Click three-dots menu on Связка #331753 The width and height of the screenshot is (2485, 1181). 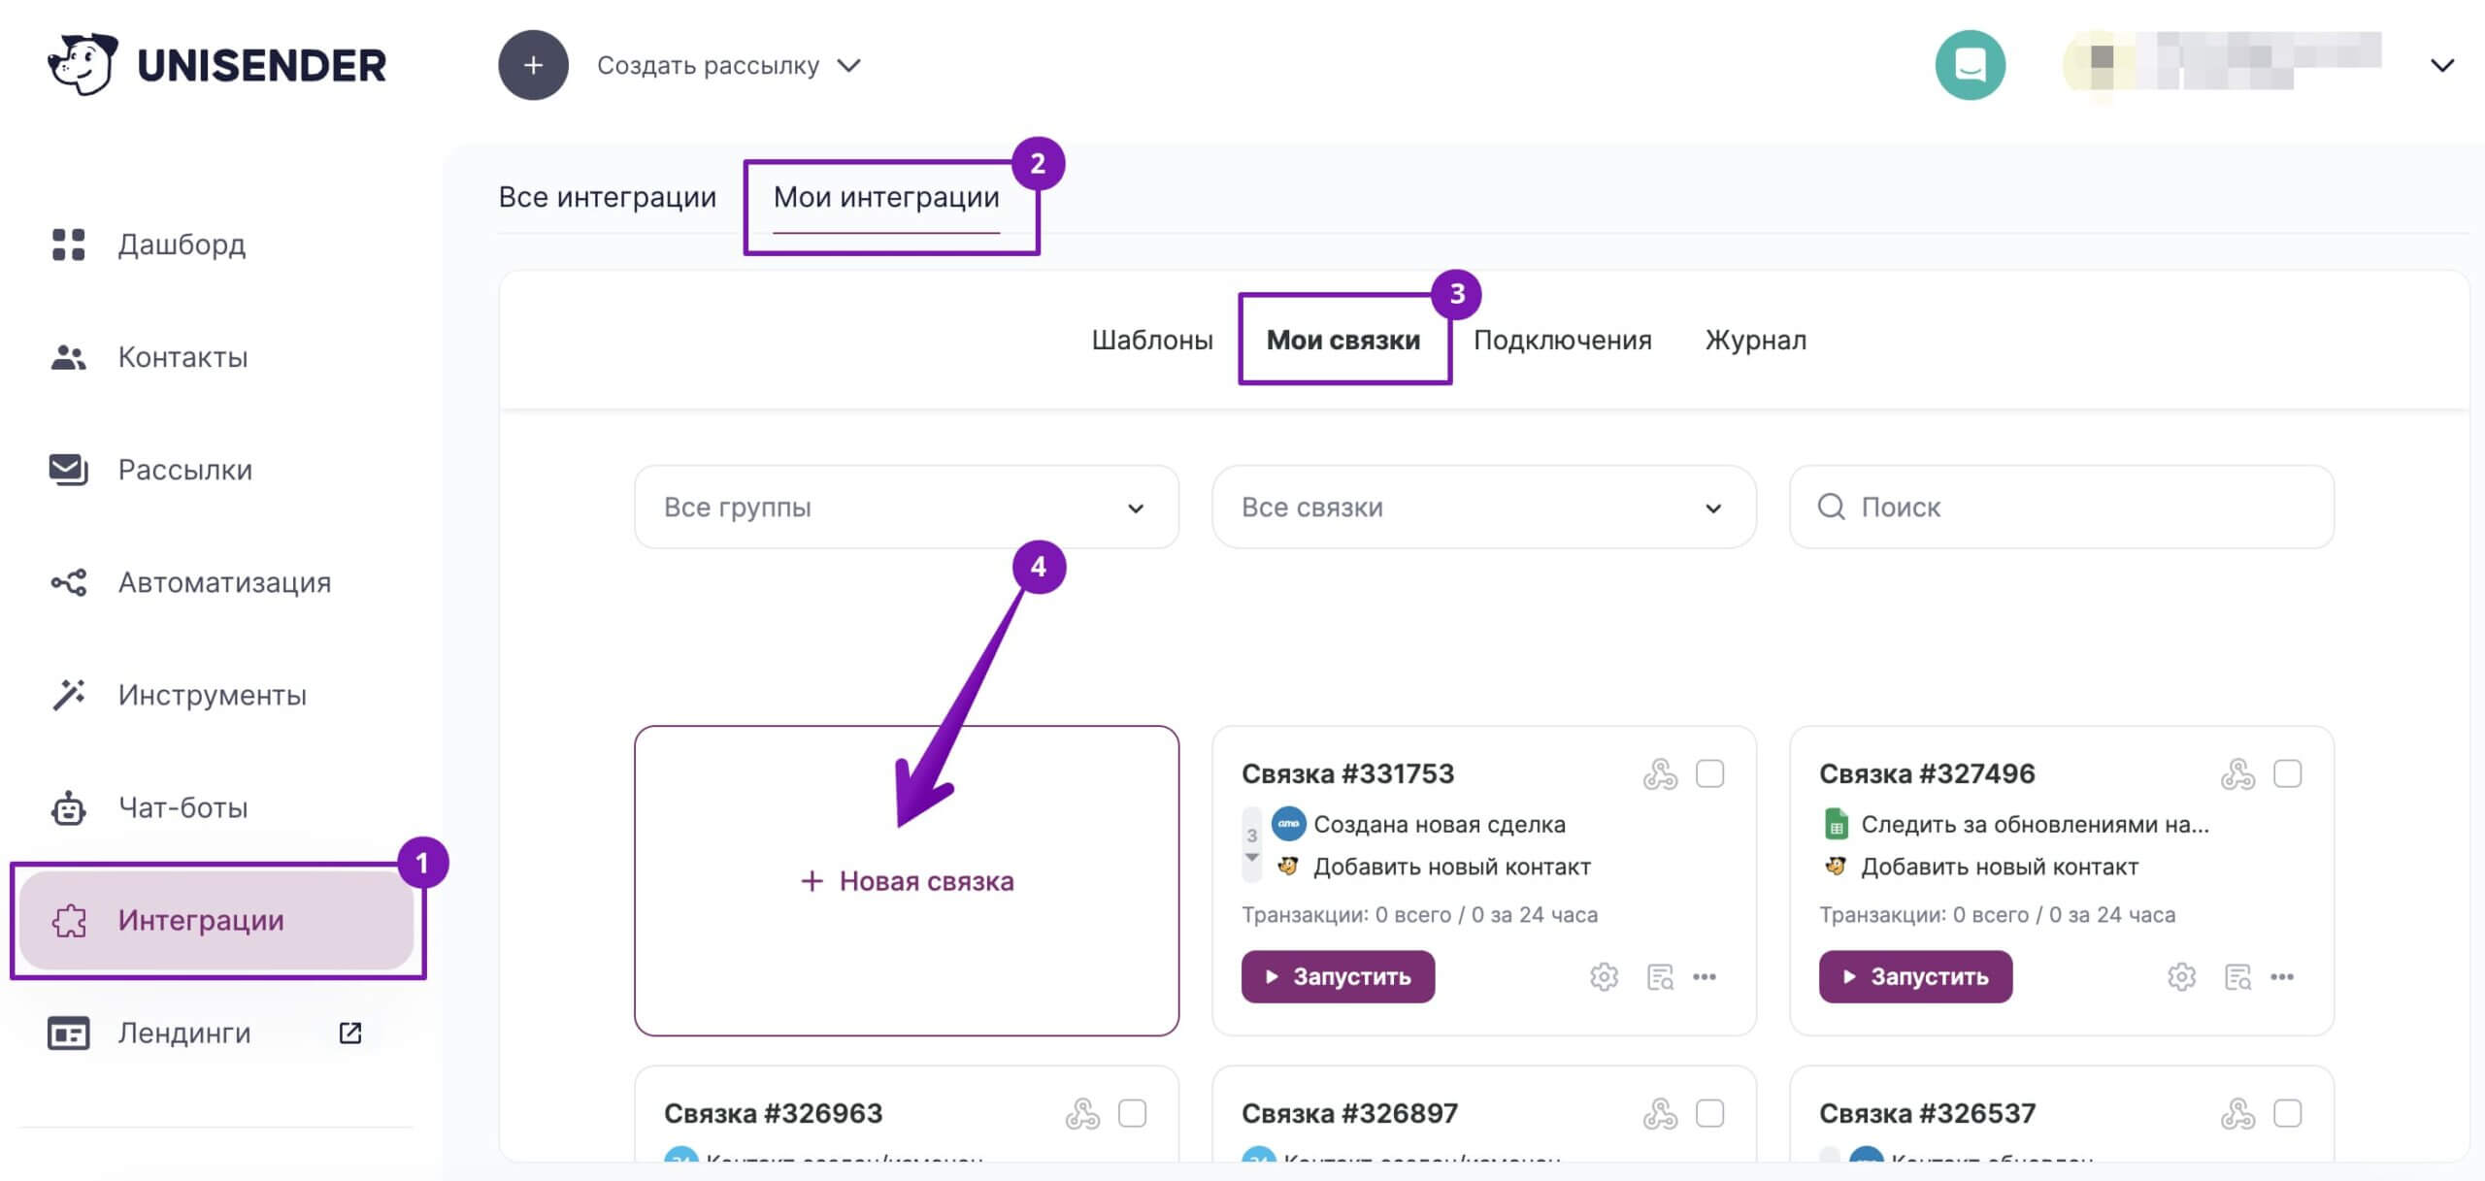pos(1705,976)
